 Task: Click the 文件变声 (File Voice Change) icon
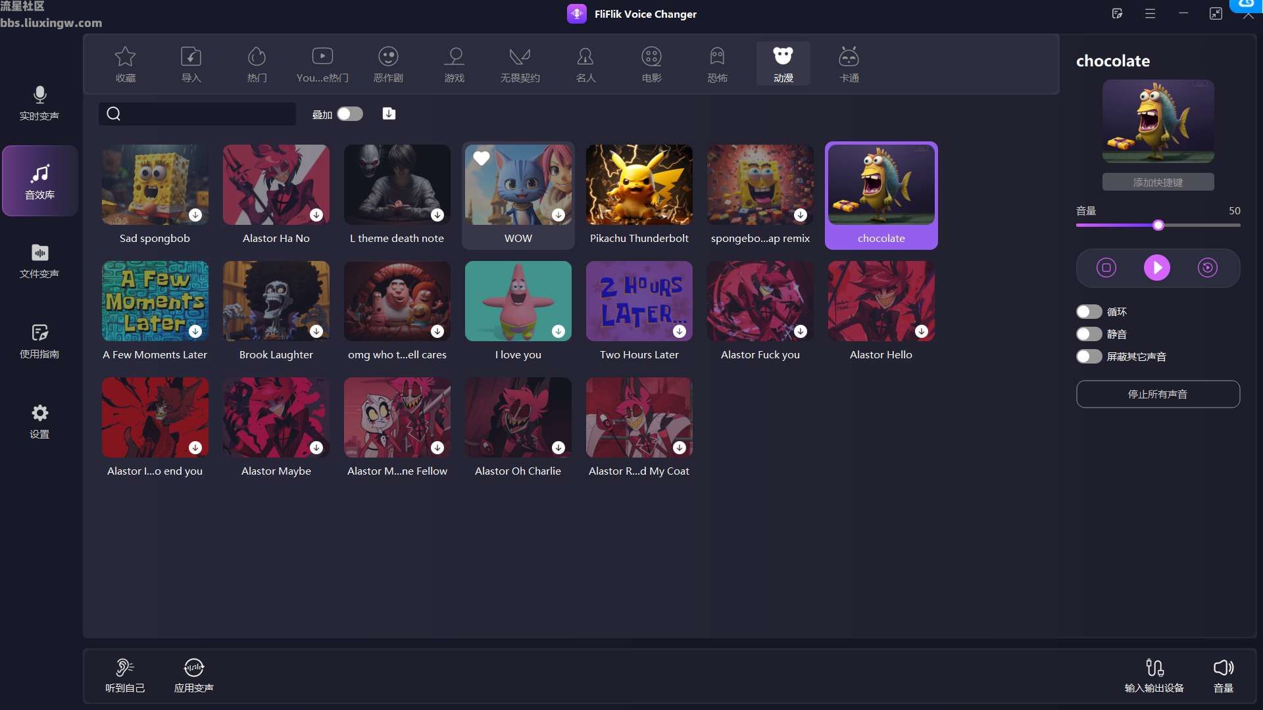(39, 260)
